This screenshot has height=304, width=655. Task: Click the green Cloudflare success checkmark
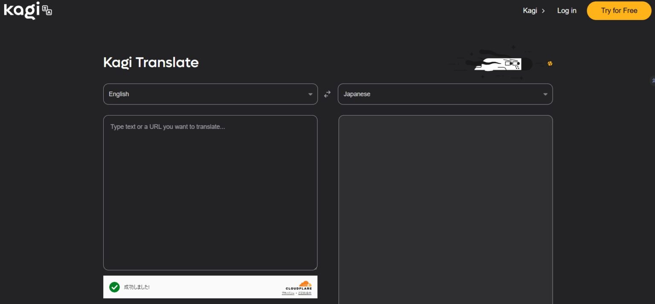pos(114,287)
